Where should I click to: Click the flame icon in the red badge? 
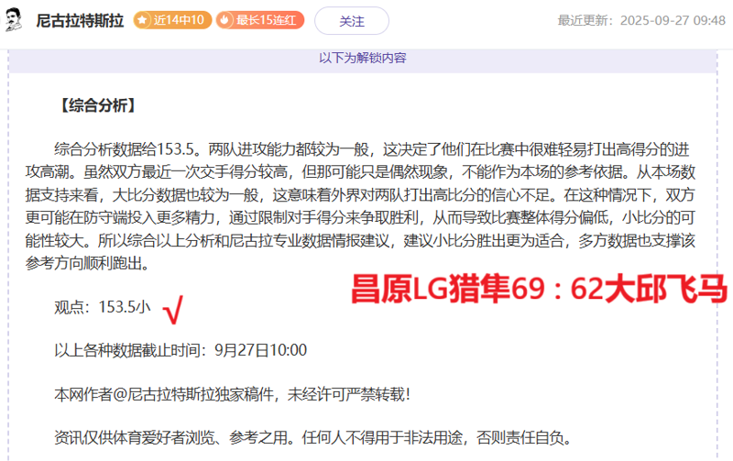coord(224,20)
